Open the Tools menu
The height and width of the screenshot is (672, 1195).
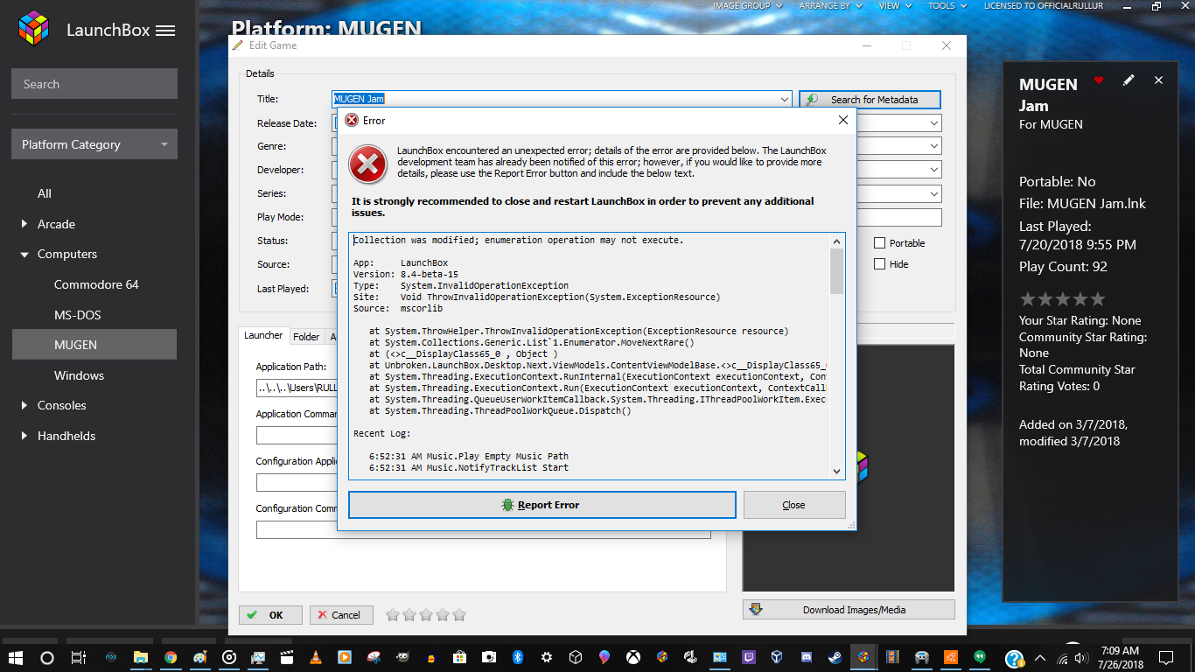pos(947,6)
